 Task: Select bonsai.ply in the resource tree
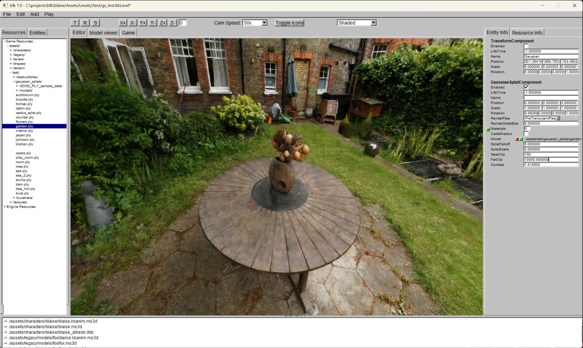coord(24,104)
